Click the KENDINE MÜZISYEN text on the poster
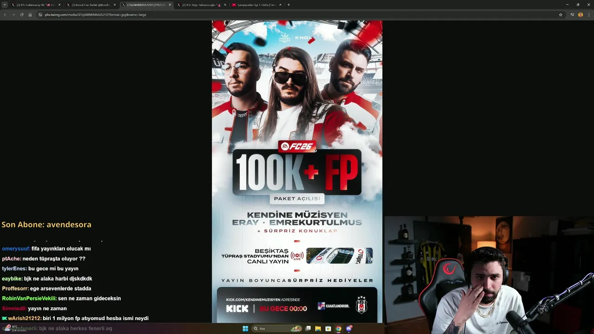 [297, 215]
